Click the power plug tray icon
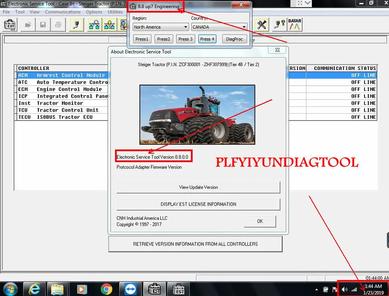This screenshot has height=296, width=389. [x=326, y=289]
